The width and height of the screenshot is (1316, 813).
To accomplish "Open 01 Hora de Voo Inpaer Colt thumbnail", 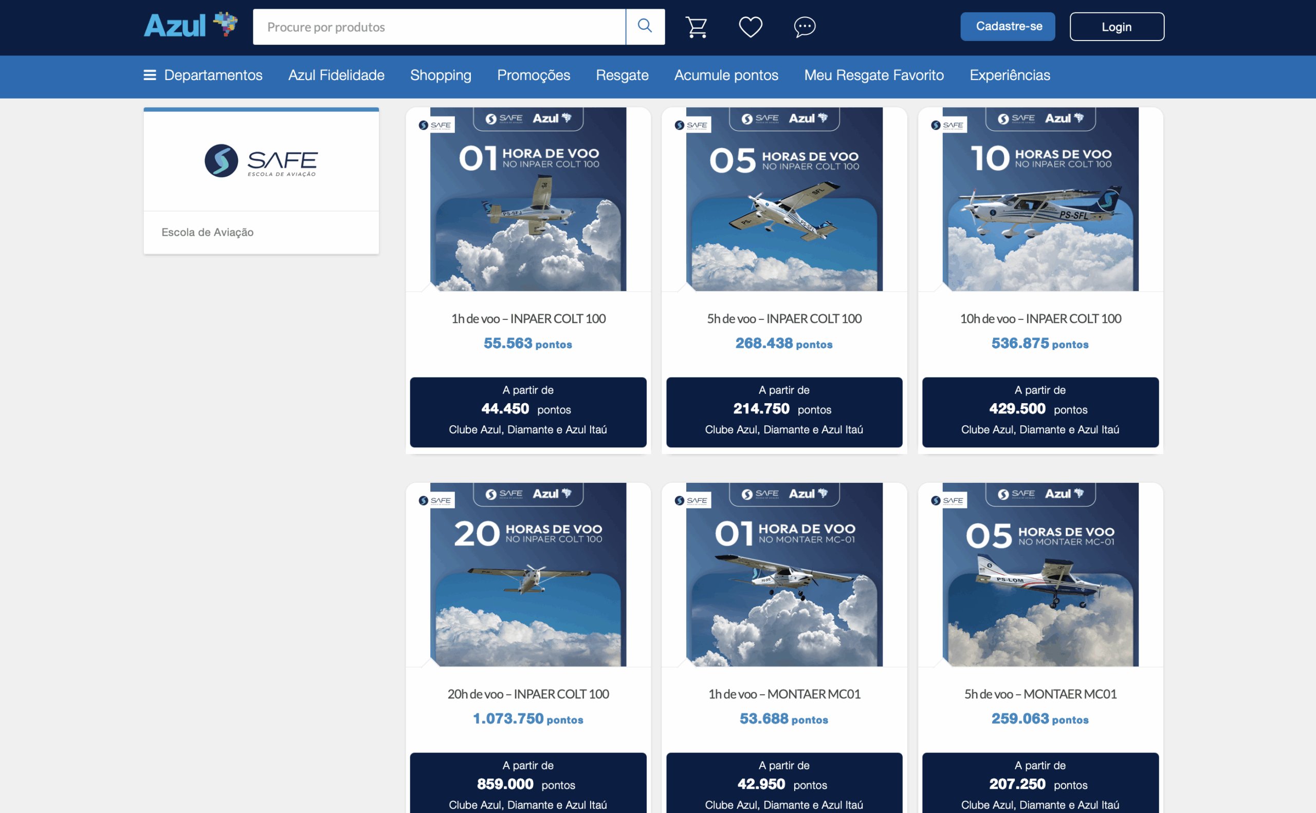I will point(528,199).
